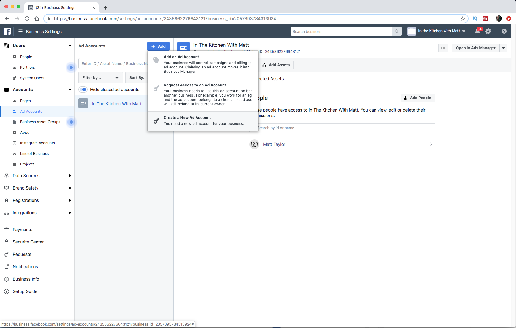516x328 pixels.
Task: Click the Facebook logo icon
Action: tap(7, 31)
